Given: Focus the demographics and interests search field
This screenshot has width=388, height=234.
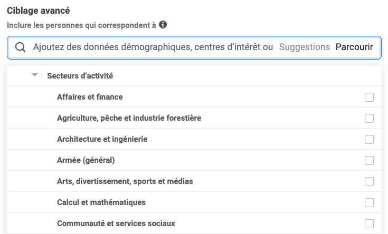Looking at the screenshot, I should pos(152,47).
